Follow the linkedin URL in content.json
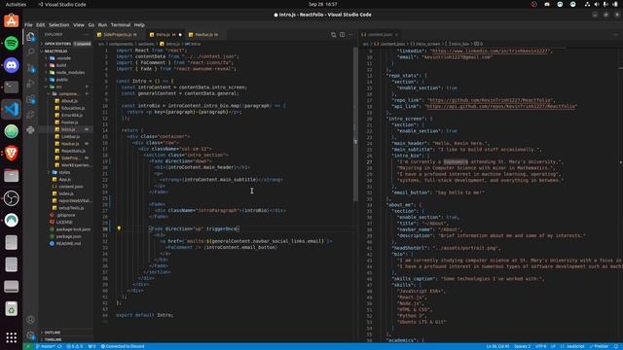The image size is (623, 350). tap(490, 51)
